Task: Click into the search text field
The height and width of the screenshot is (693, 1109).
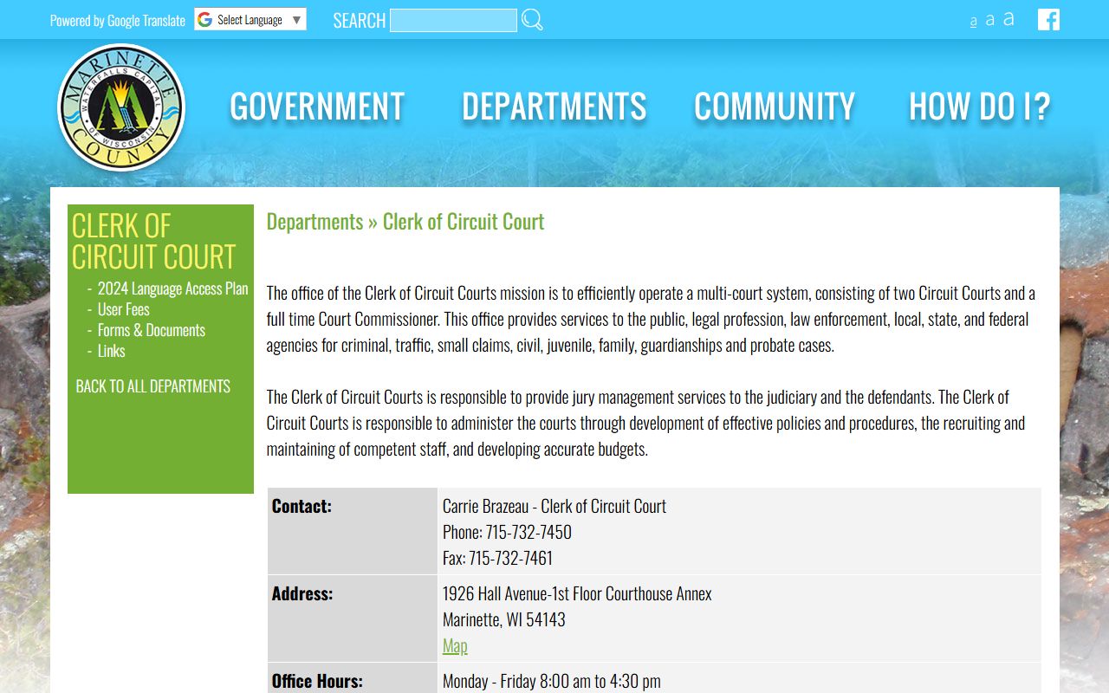Action: [453, 20]
